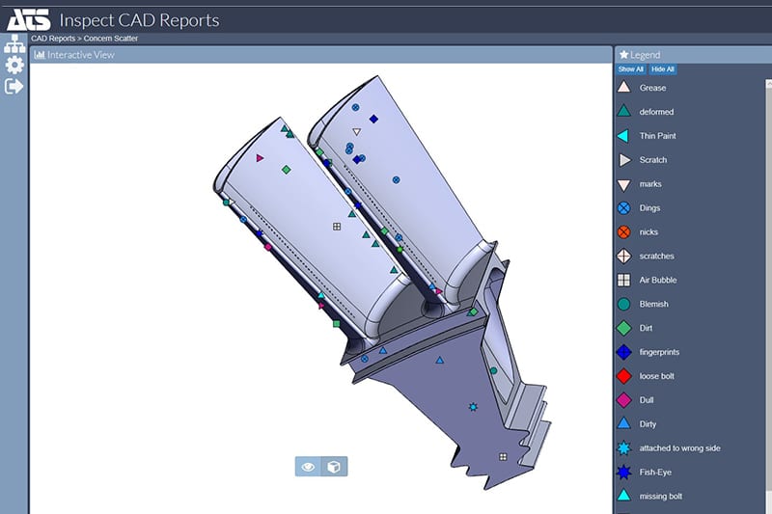Toggle scratches legend diamond icon

pos(623,256)
